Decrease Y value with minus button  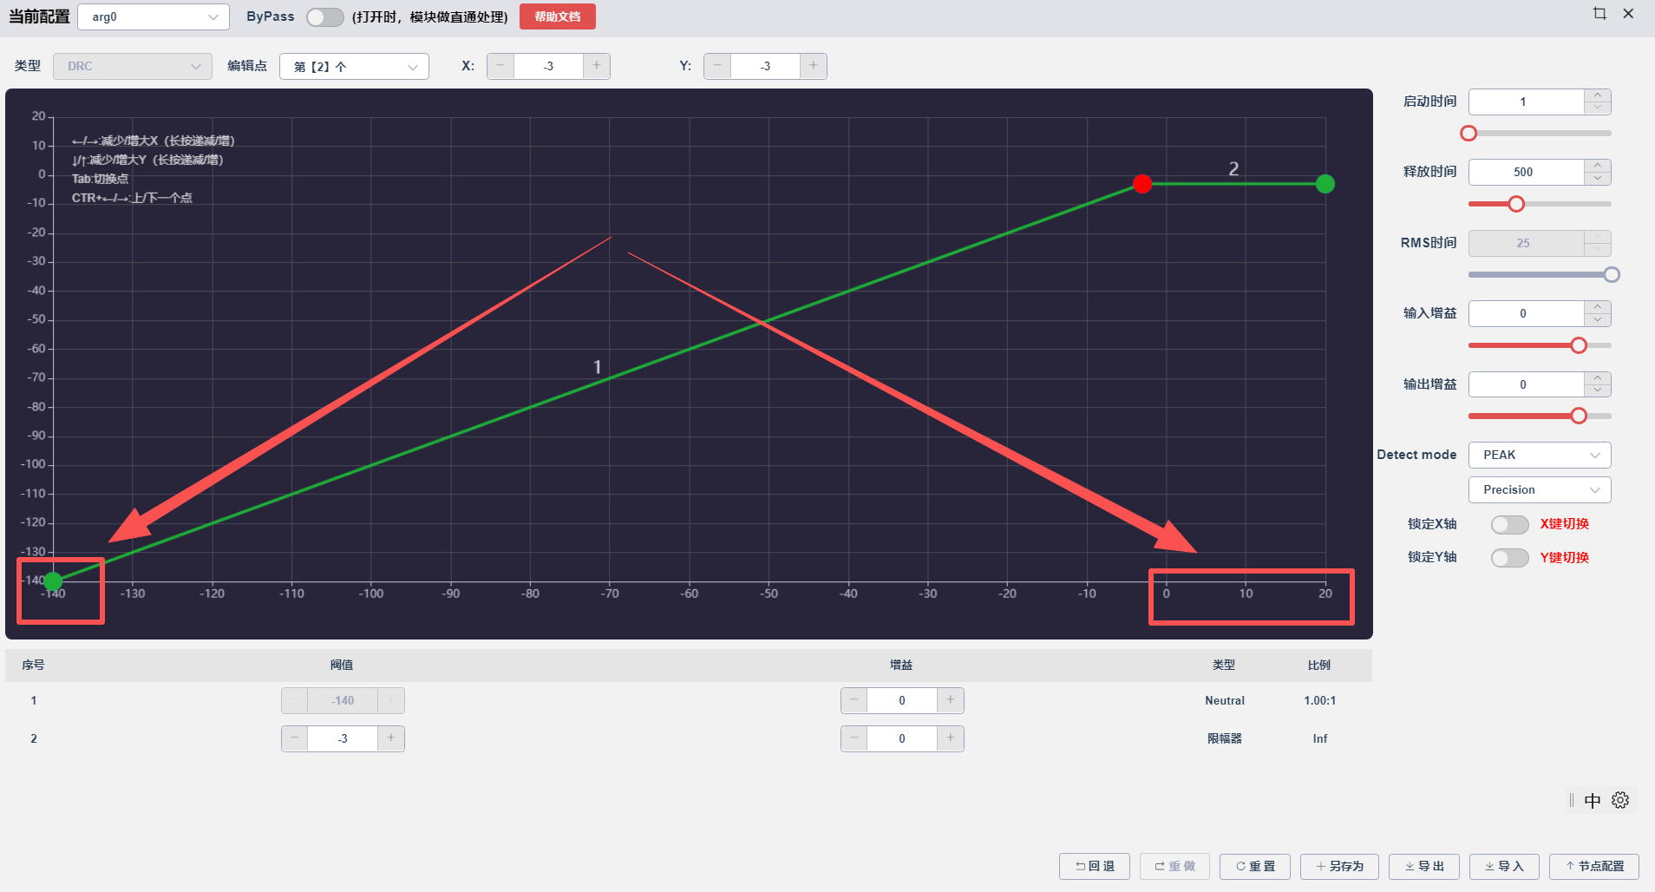click(717, 66)
